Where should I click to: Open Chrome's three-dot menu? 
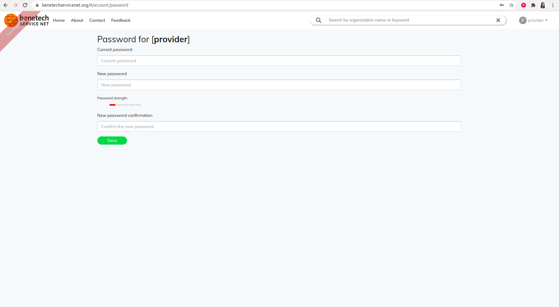click(x=553, y=5)
